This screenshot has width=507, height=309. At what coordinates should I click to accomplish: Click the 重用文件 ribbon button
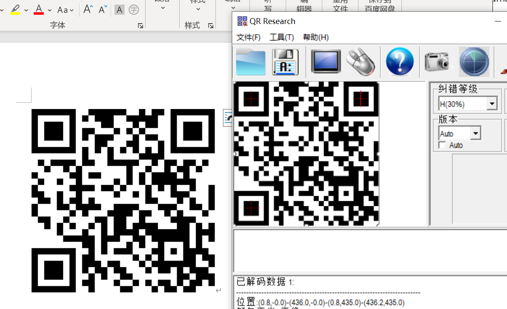click(x=340, y=6)
